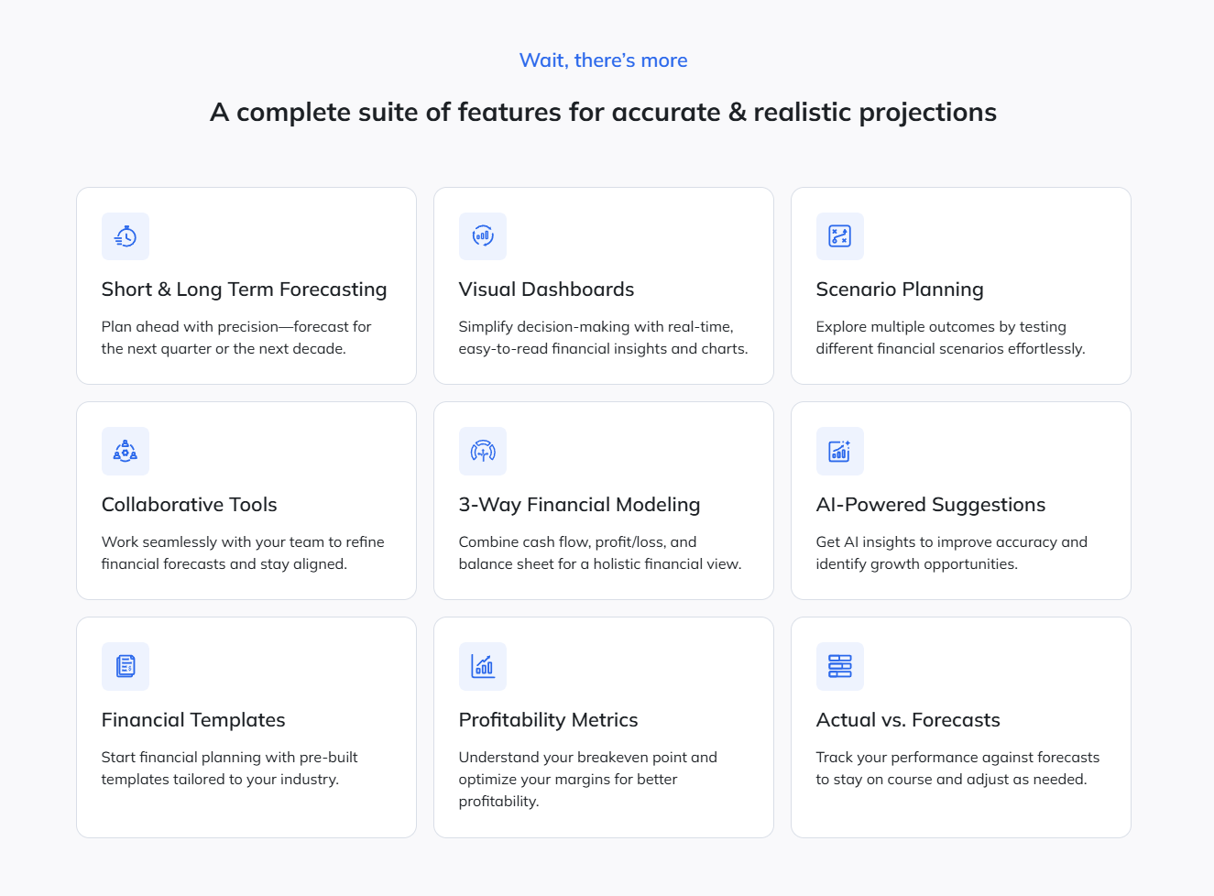This screenshot has height=896, width=1214.
Task: Select the Actual vs. Forecasts heading
Action: [x=908, y=720]
